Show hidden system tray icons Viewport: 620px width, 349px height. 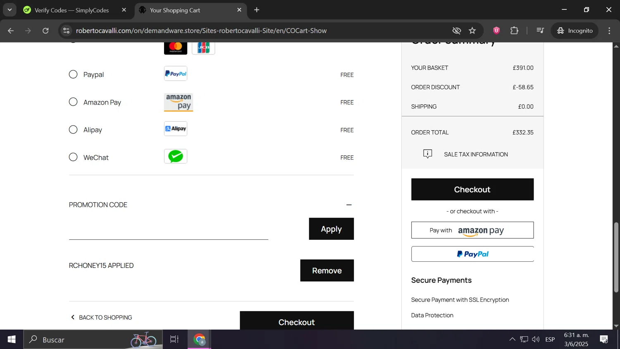512,339
